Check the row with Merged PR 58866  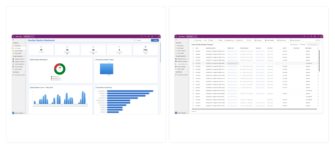click(193, 60)
